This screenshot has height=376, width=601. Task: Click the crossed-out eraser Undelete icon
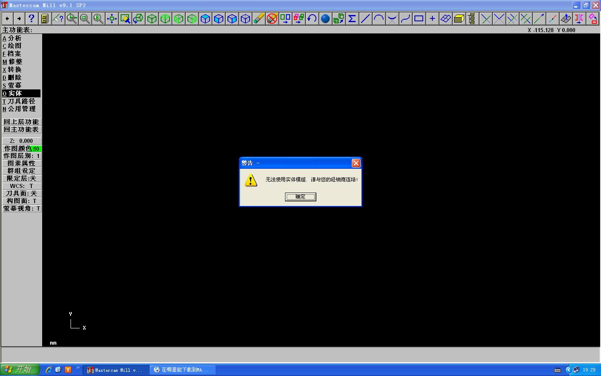pos(272,18)
